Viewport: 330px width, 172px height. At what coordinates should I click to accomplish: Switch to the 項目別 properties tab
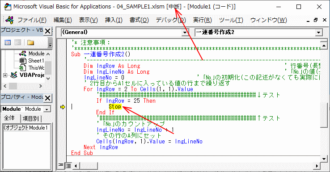click(x=31, y=118)
